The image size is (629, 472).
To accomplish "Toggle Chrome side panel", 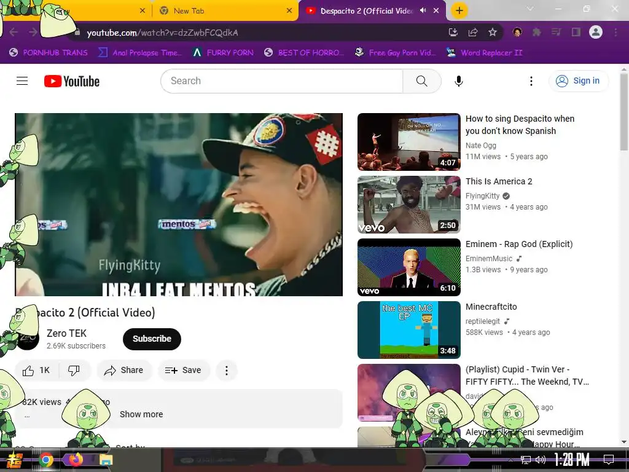I will [x=576, y=33].
